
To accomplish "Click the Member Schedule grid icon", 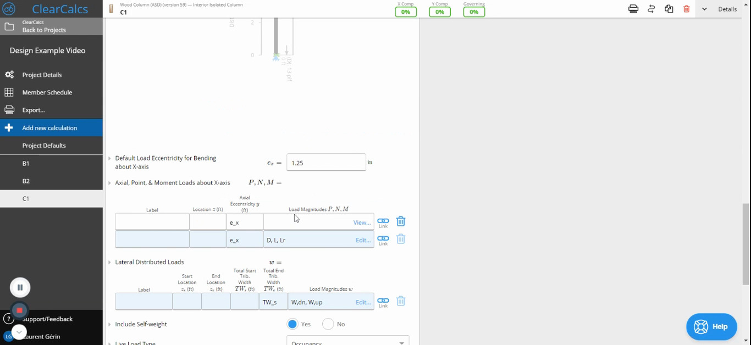I will 9,92.
